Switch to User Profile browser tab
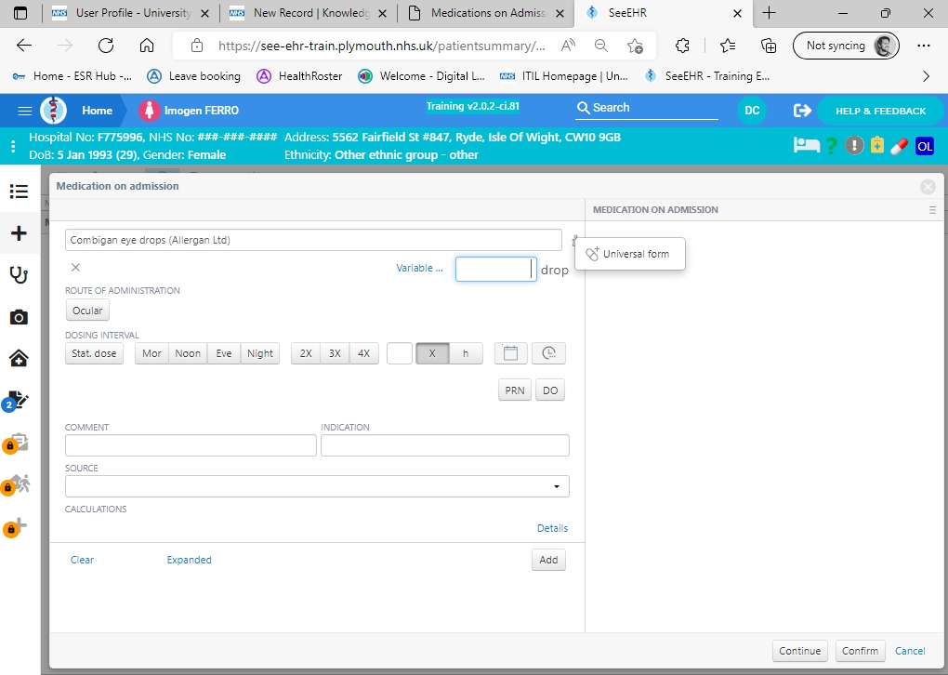Screen dimensions: 948x675 click(x=130, y=13)
